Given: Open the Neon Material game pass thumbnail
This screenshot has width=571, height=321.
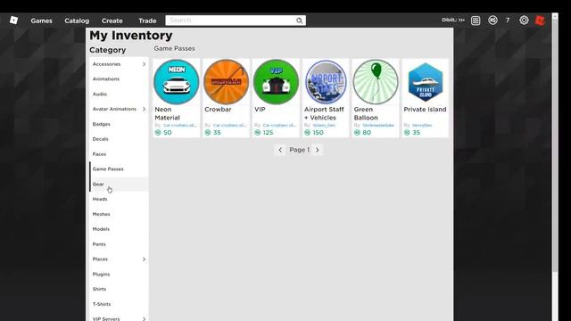Looking at the screenshot, I should coord(177,82).
